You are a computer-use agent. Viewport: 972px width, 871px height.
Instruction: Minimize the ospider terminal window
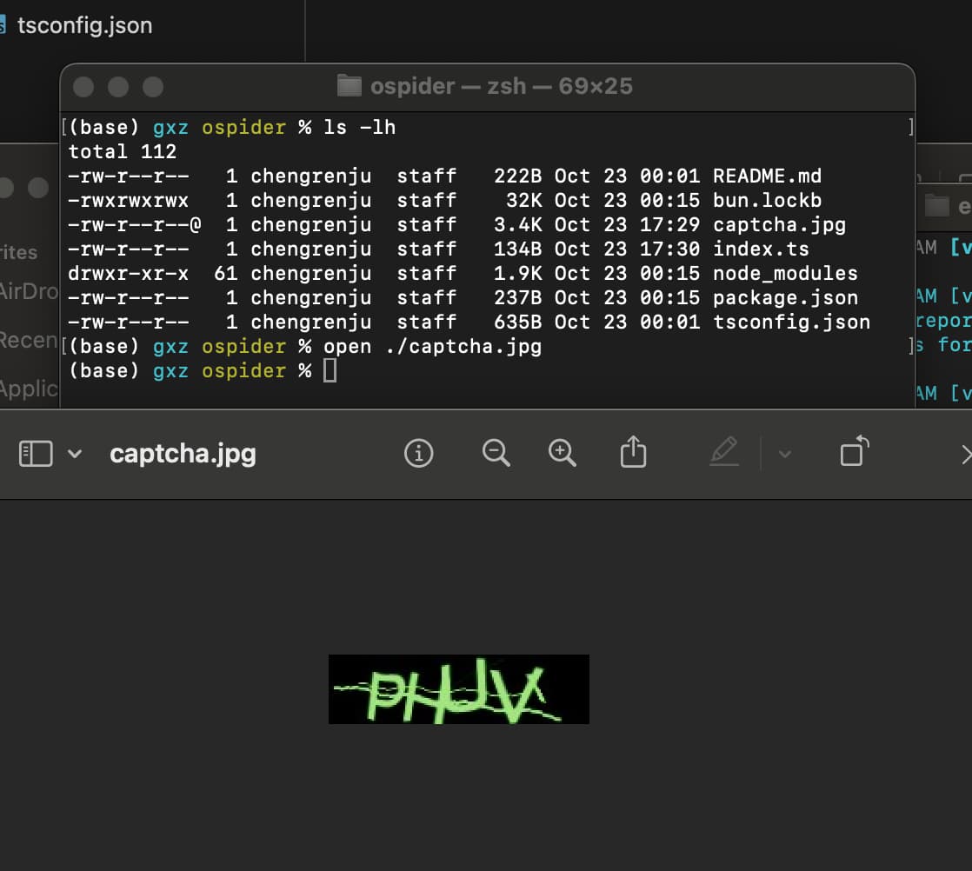coord(118,87)
